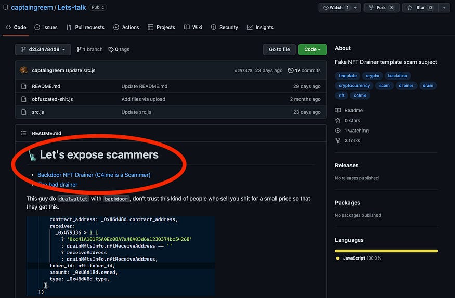Click the file icon next to src.js row

pos(24,112)
